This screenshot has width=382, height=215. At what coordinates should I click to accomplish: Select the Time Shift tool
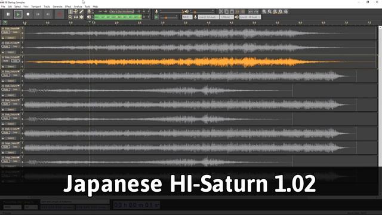pos(76,17)
